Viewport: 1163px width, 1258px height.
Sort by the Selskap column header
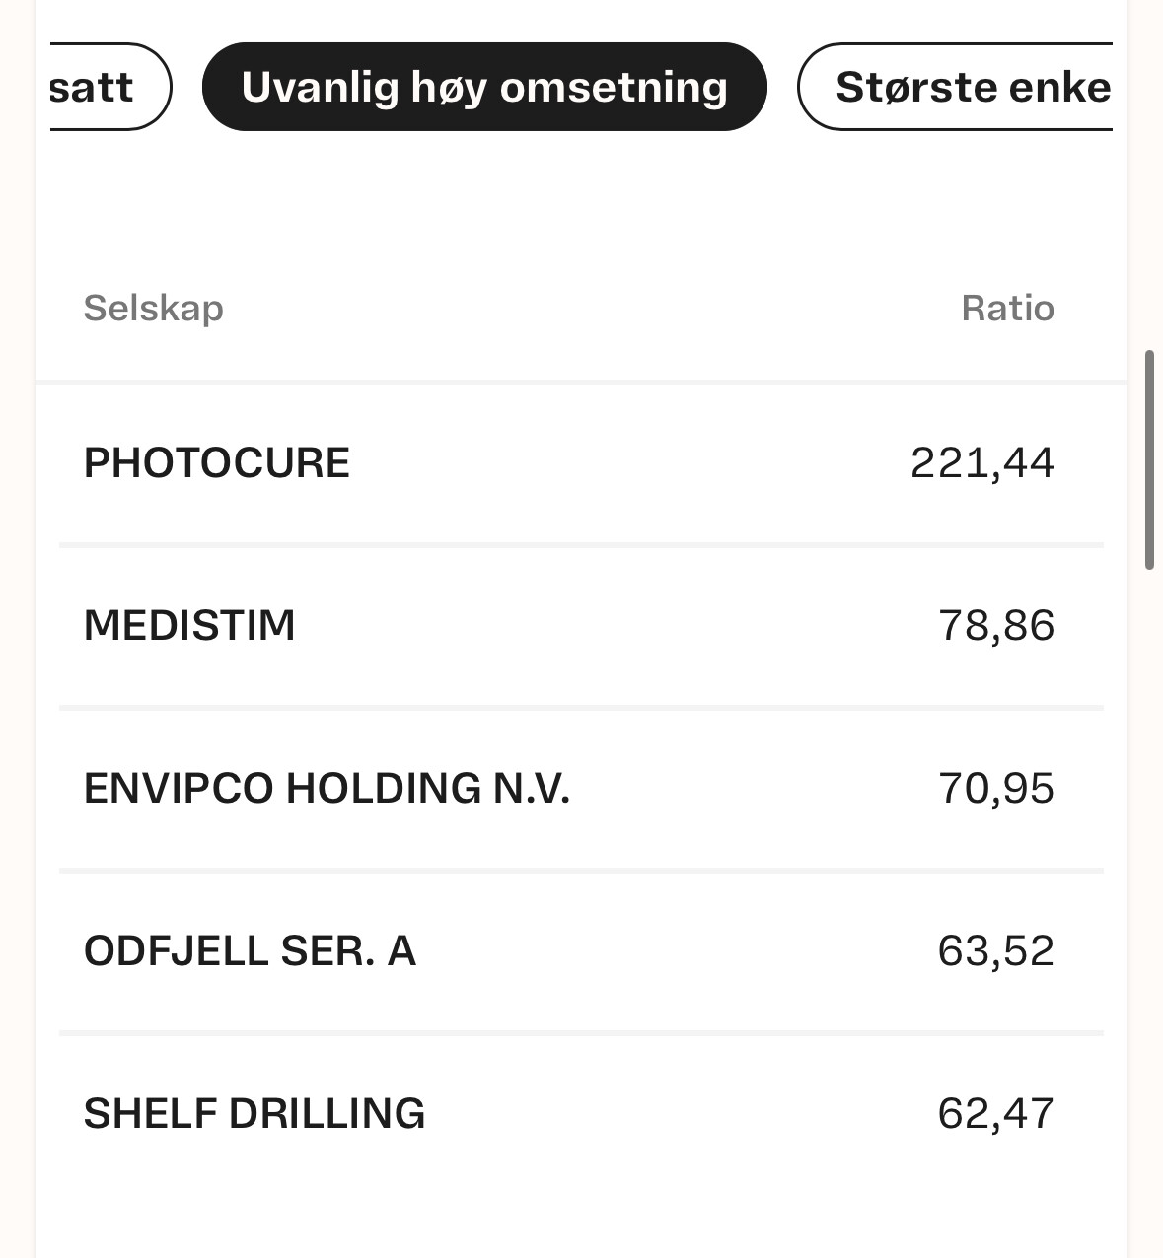click(153, 309)
